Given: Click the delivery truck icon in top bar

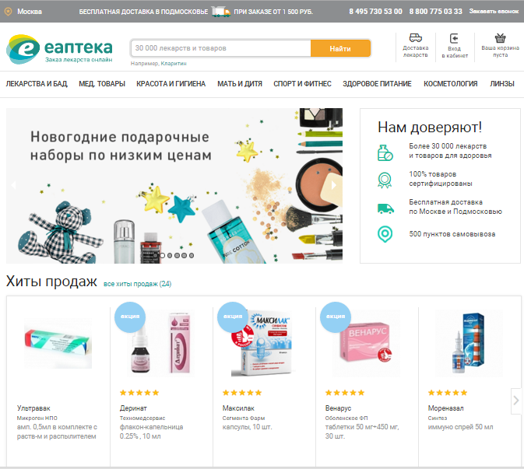Looking at the screenshot, I should [221, 12].
